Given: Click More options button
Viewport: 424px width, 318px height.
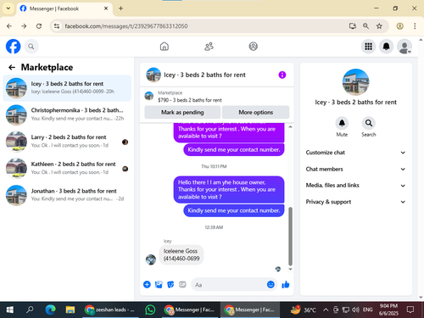Looking at the screenshot, I should [x=256, y=112].
